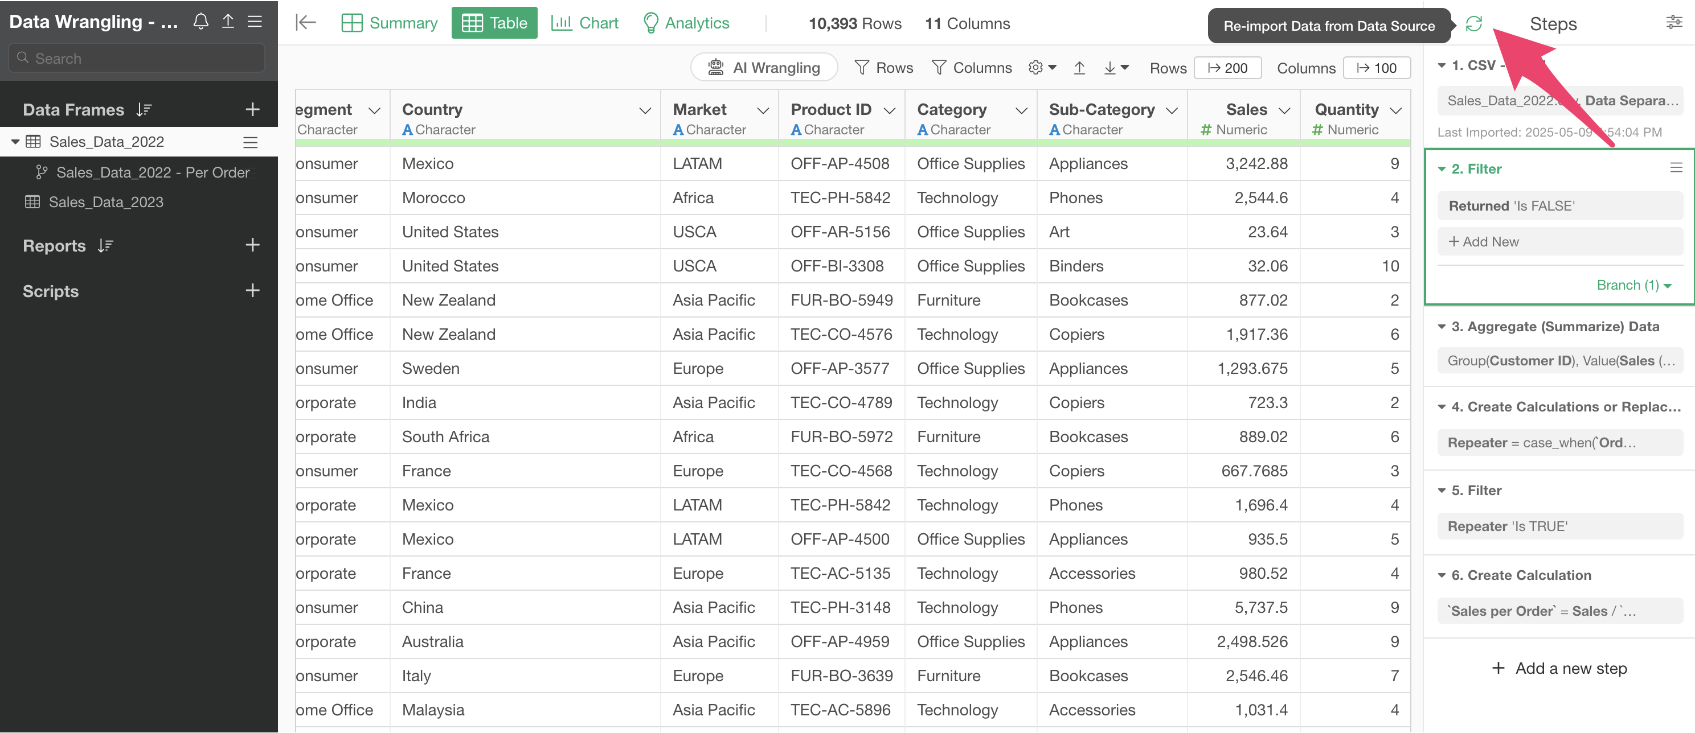1695x733 pixels.
Task: Sort the Data Frames list
Action: click(144, 110)
